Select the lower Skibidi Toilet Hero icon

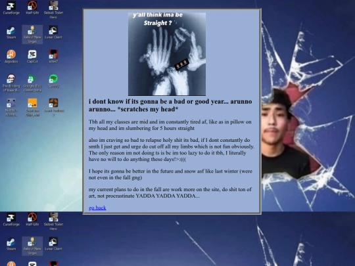click(x=53, y=221)
